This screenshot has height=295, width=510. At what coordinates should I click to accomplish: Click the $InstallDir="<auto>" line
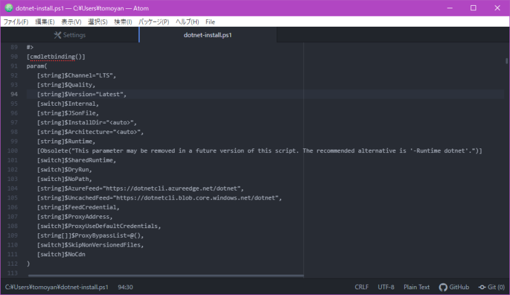pos(87,122)
